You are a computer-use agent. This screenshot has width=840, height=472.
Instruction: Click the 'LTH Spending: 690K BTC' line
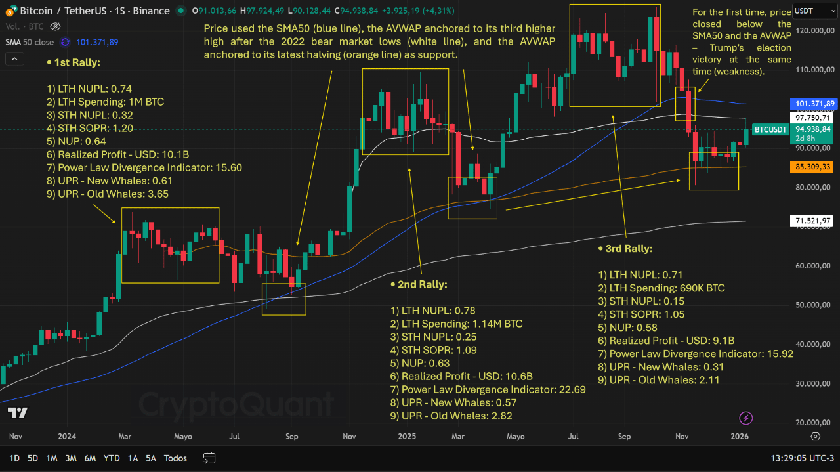[x=661, y=288]
